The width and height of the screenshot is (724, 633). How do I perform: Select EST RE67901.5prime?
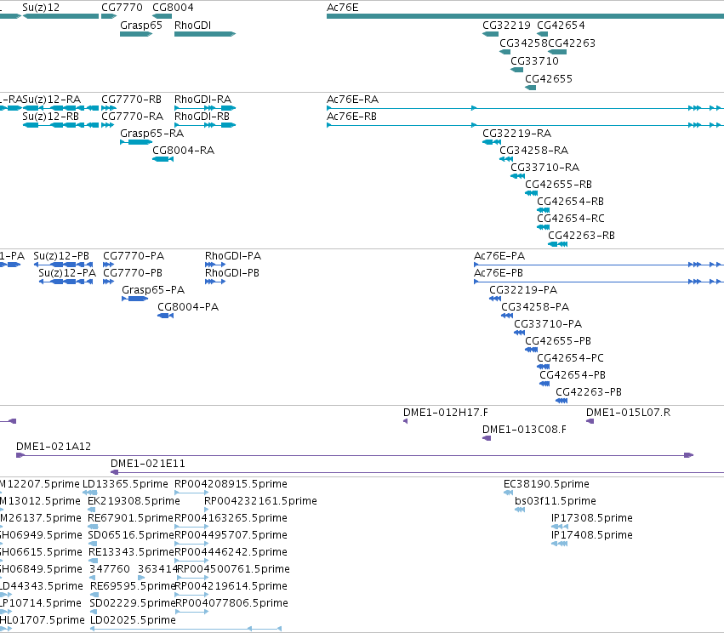[130, 518]
